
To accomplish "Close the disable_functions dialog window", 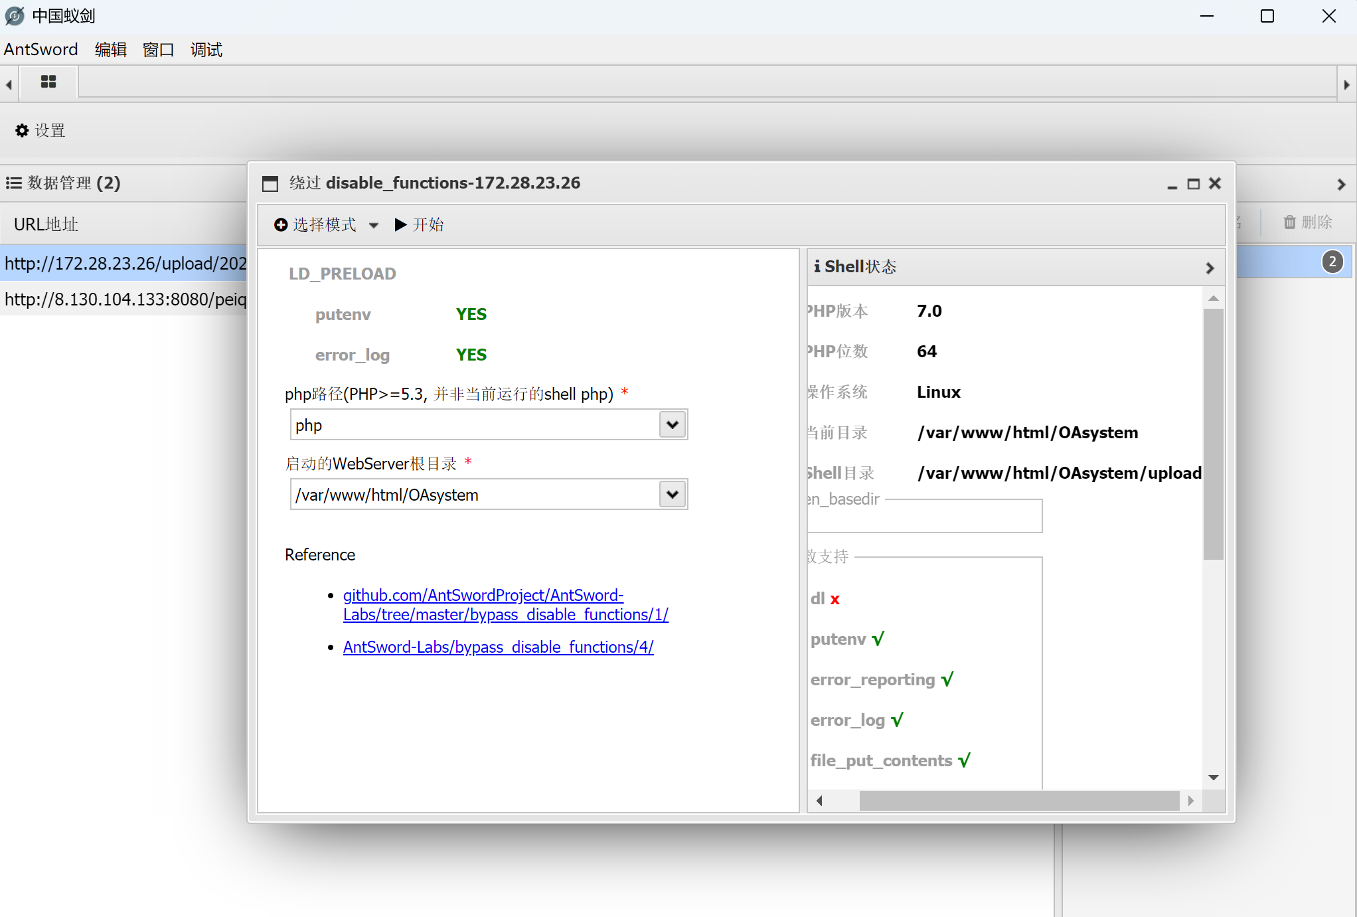I will (x=1215, y=183).
